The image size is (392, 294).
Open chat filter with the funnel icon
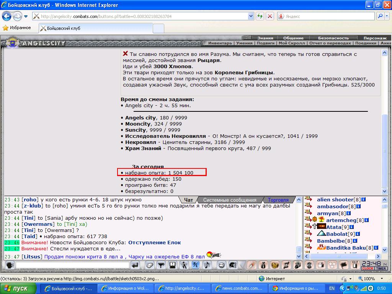point(161,265)
